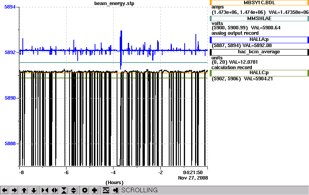This screenshot has width=309, height=195.
Task: Select the MMSHLAE curve legend
Action: [x=259, y=19]
